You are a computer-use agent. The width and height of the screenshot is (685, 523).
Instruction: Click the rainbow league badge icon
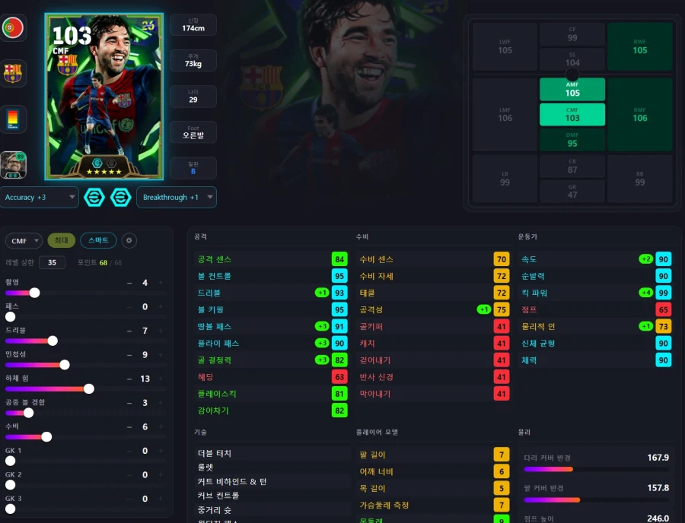tap(13, 119)
